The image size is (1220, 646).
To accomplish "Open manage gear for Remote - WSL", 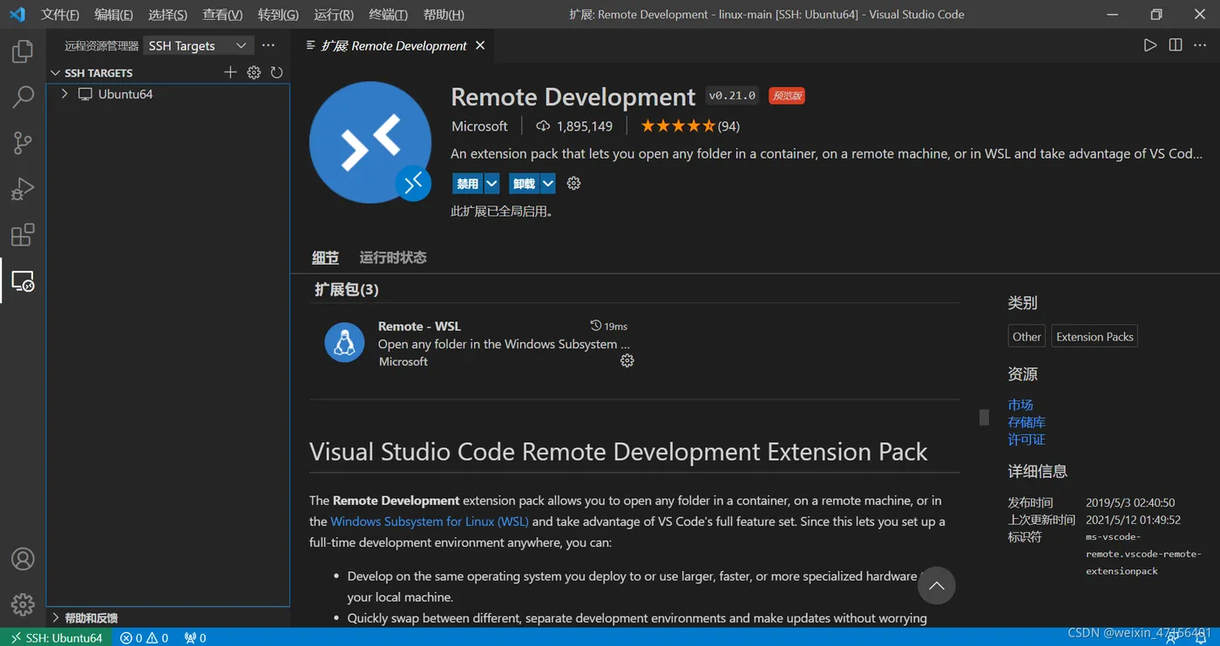I will click(627, 360).
